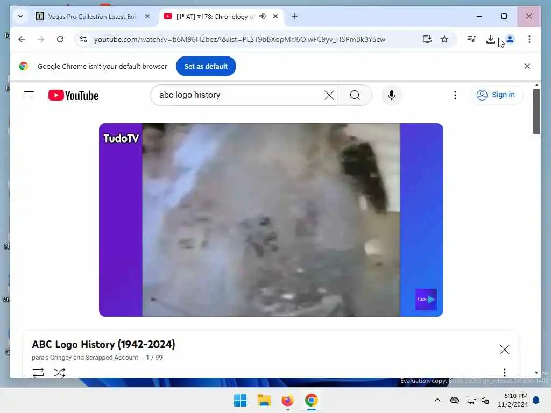Open Chrome three-dot menu
The height and width of the screenshot is (413, 551).
click(529, 39)
